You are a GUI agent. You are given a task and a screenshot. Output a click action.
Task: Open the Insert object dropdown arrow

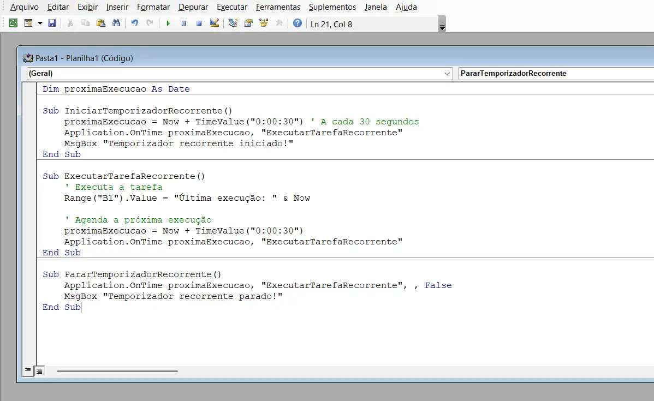click(x=40, y=23)
